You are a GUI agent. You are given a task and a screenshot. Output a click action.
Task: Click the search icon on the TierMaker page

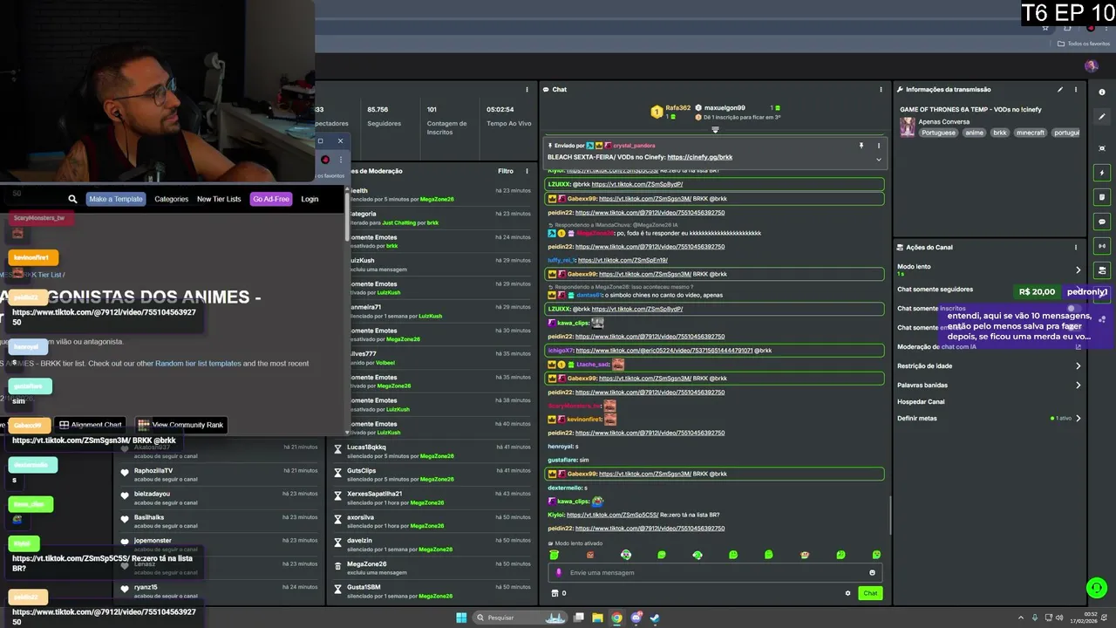coord(72,199)
